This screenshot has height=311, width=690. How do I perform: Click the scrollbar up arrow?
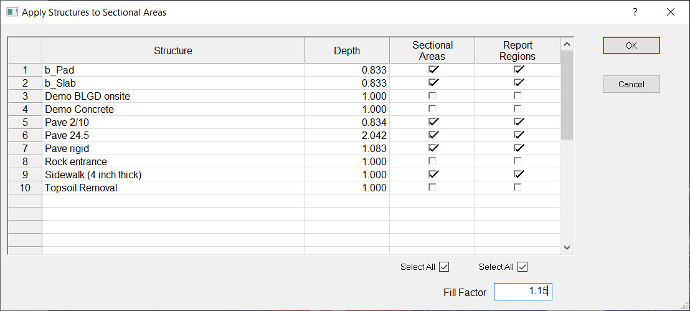pyautogui.click(x=567, y=44)
